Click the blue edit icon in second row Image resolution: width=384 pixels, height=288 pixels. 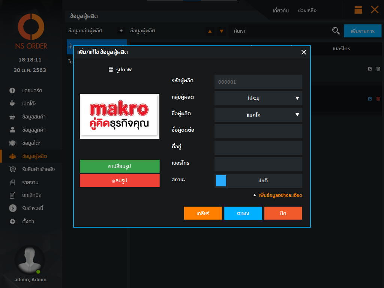(x=370, y=99)
